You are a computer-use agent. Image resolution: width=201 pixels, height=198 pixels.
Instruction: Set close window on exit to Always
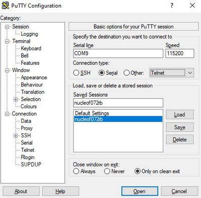point(76,171)
